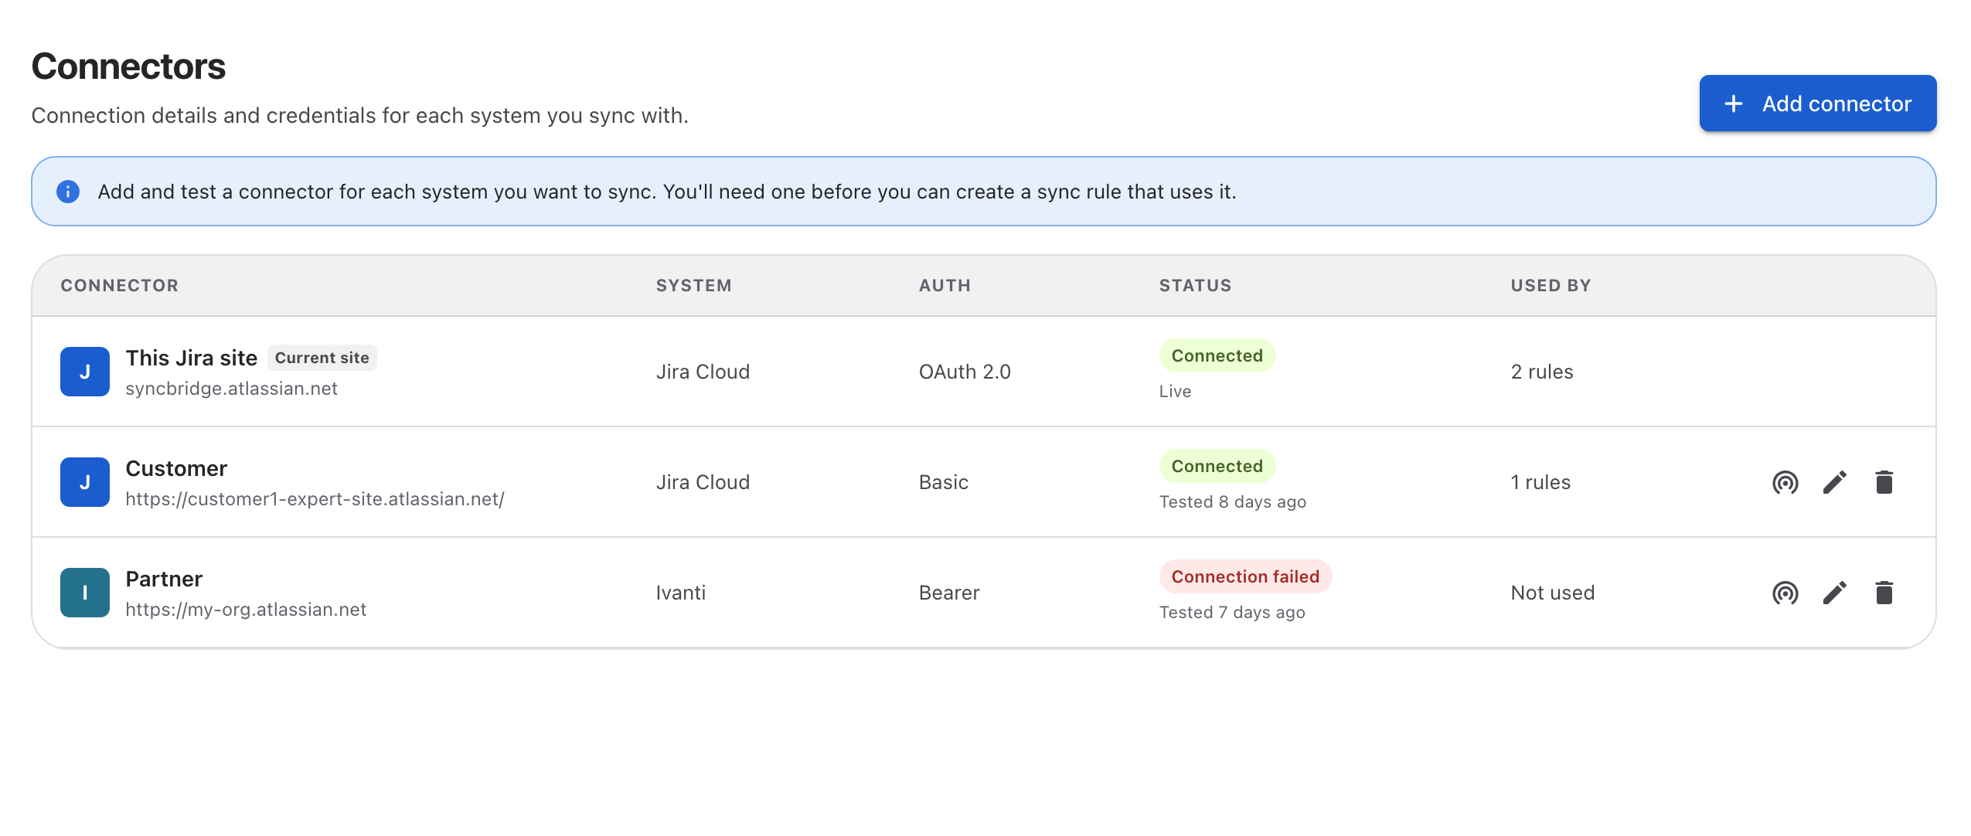Edit the Customer connector
Screen dimensions: 1971x836
[x=1834, y=482]
